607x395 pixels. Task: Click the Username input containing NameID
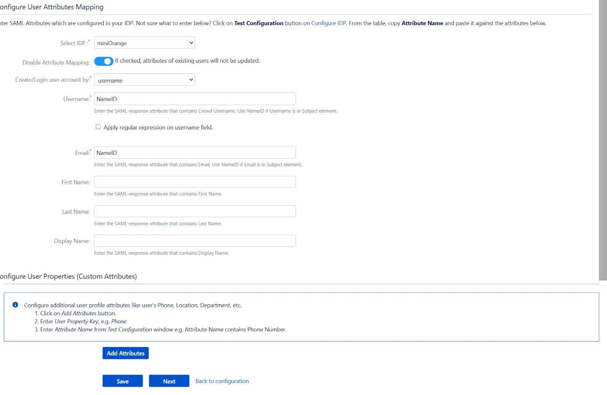tap(195, 99)
